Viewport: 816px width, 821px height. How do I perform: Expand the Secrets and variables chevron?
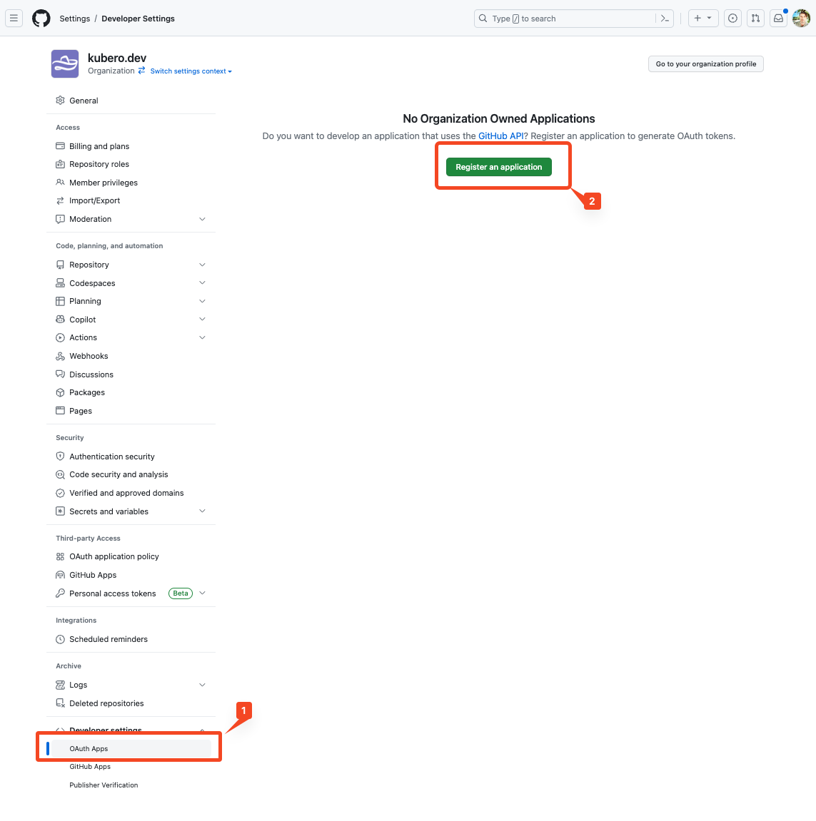point(202,511)
